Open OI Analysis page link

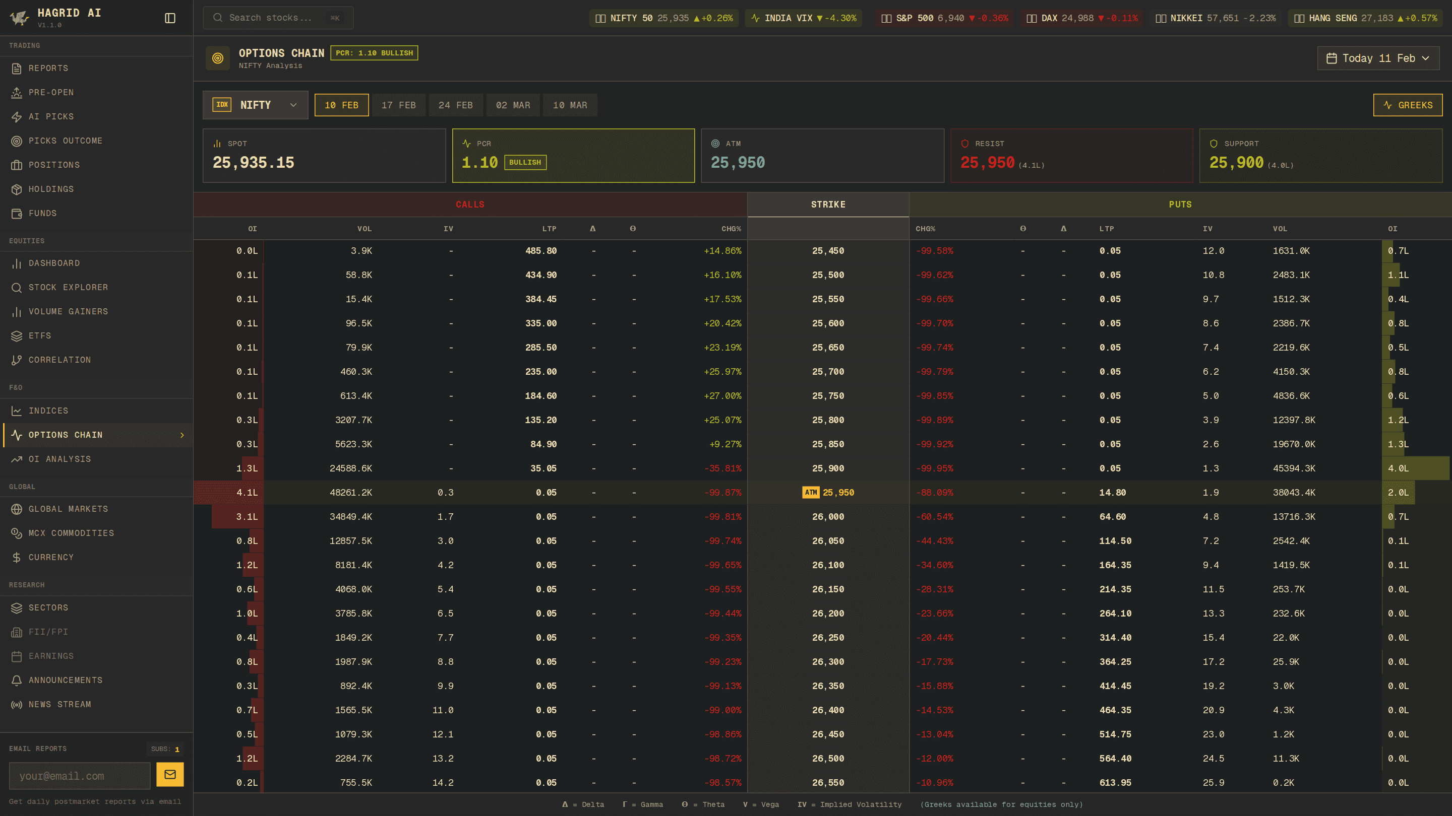click(59, 459)
